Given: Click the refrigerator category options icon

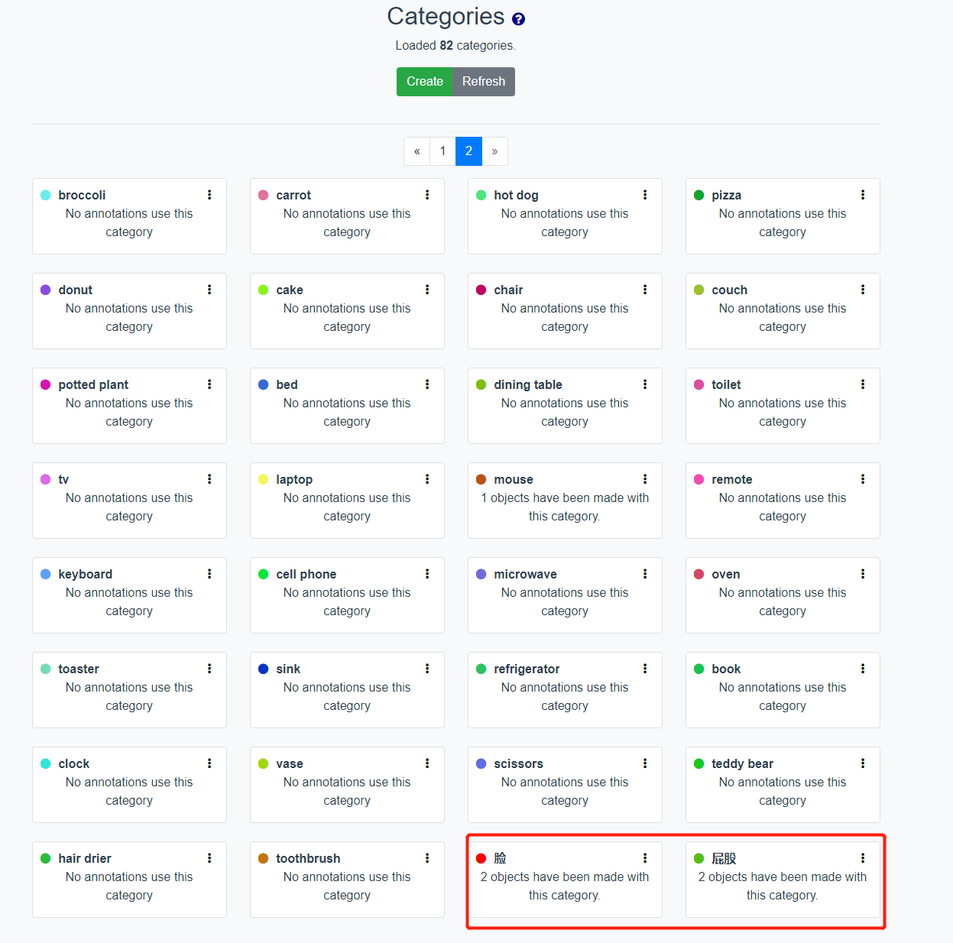Looking at the screenshot, I should tap(645, 669).
